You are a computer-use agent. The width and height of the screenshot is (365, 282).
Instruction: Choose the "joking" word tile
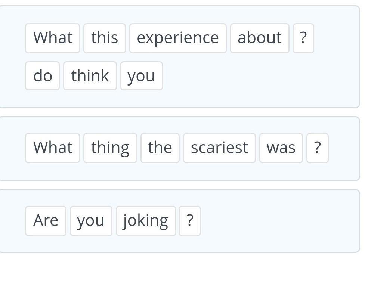pyautogui.click(x=146, y=221)
